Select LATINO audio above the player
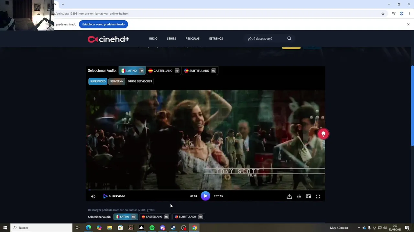Screen dimensions: 414x232 [x=132, y=71]
